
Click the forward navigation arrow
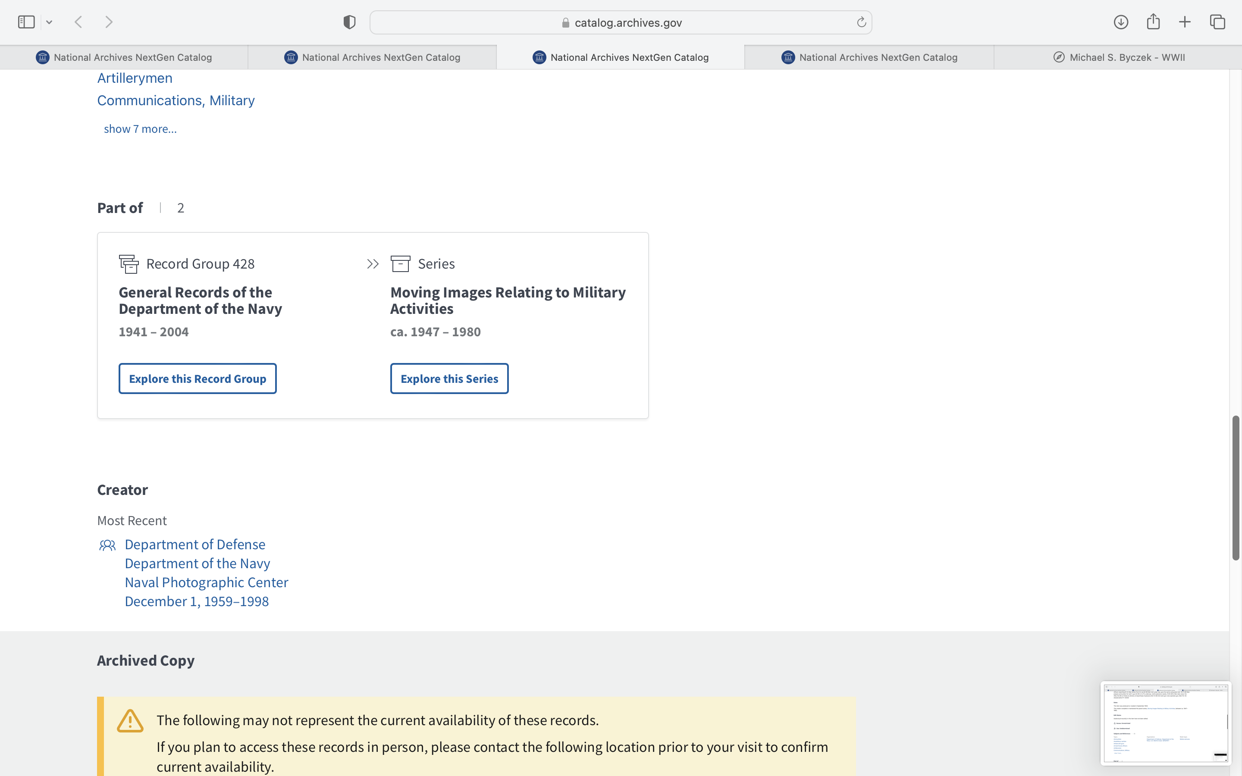point(109,22)
